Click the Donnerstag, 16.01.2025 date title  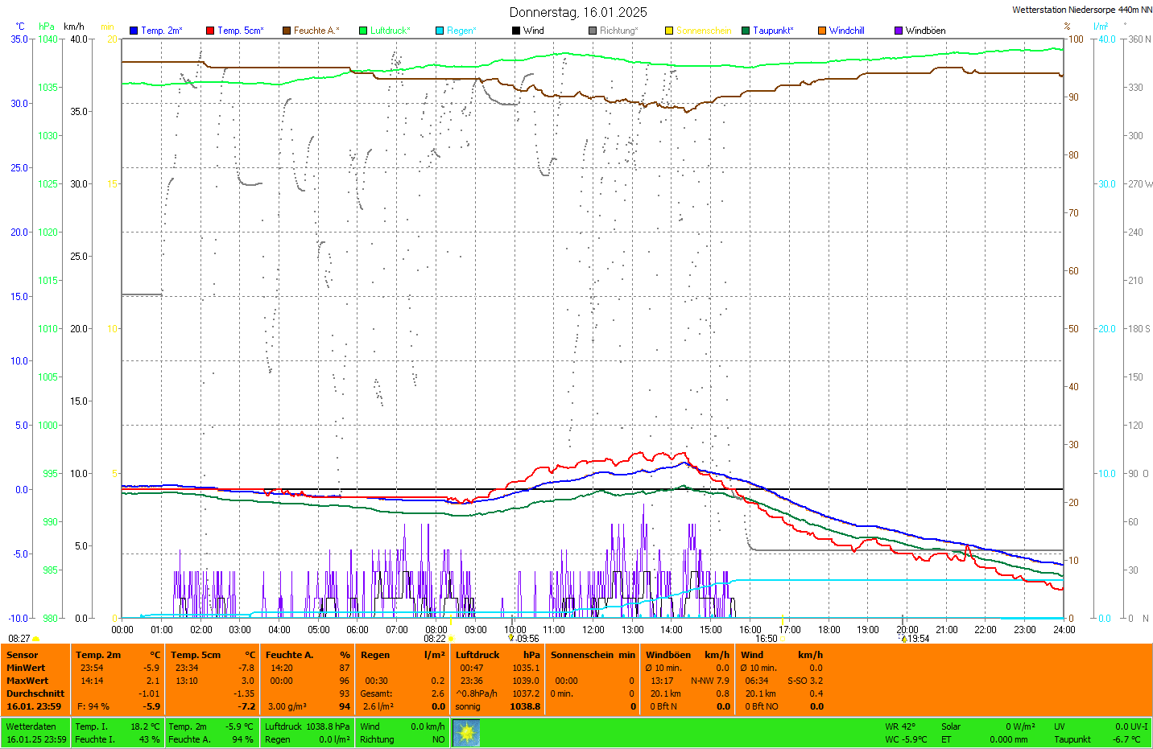(577, 12)
